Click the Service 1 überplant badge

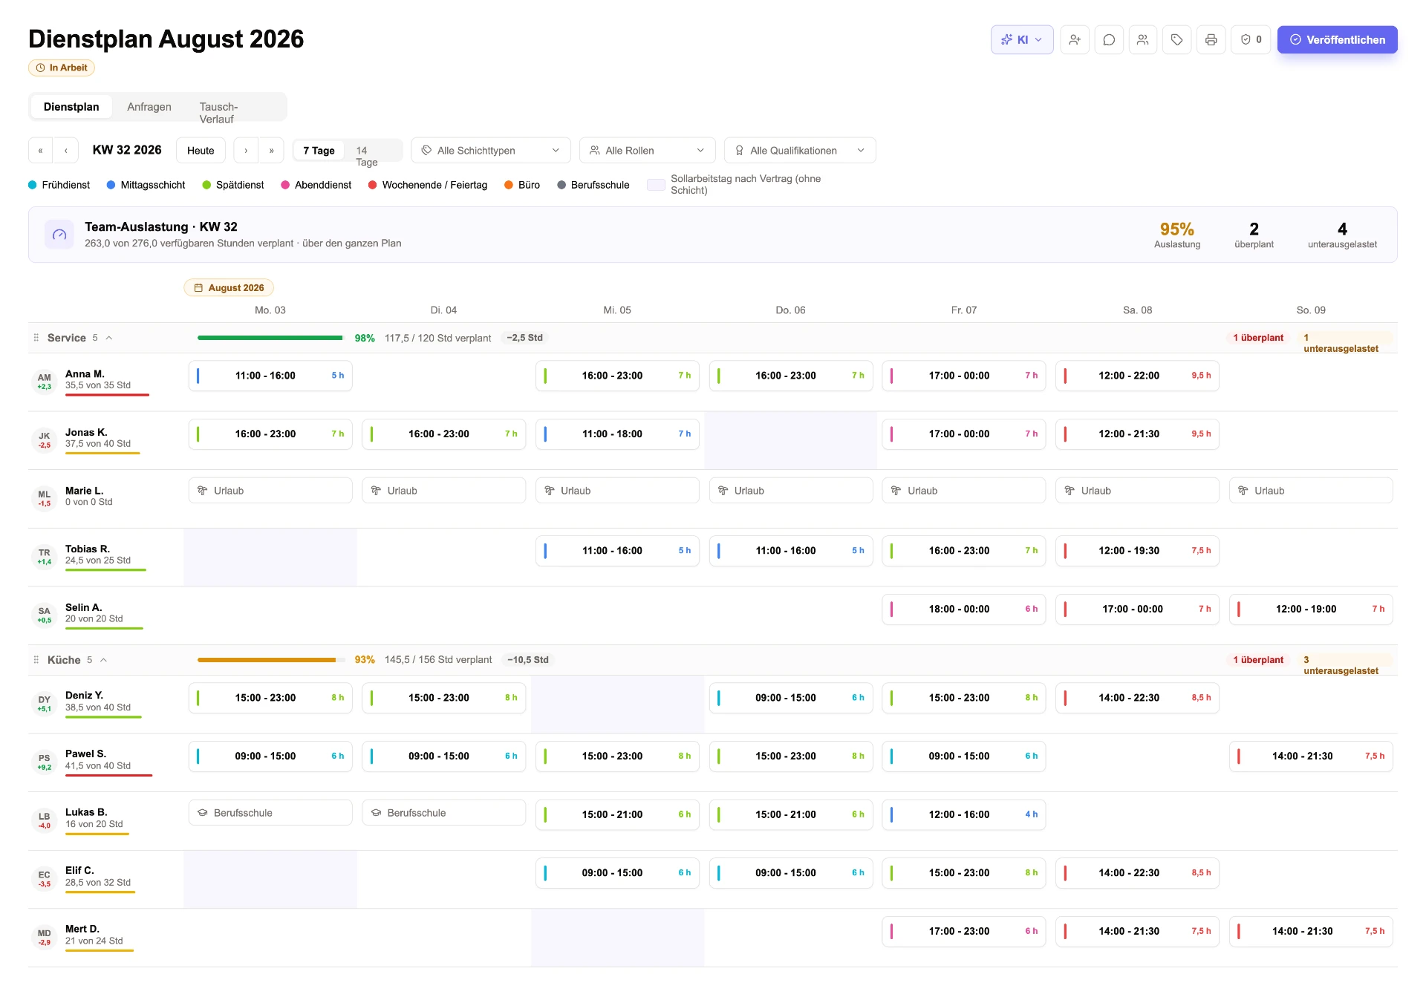(x=1258, y=338)
